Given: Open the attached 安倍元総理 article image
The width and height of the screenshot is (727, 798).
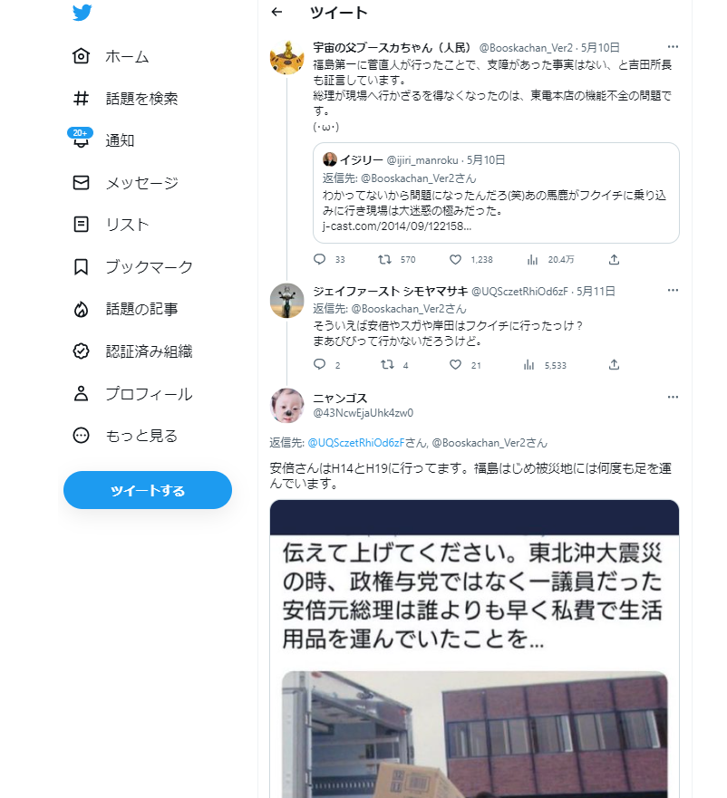Looking at the screenshot, I should tap(474, 649).
